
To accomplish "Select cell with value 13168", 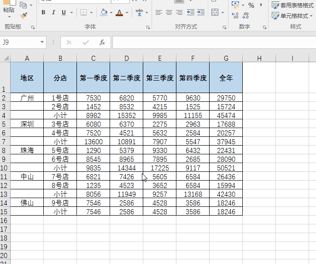I will pyautogui.click(x=193, y=194).
